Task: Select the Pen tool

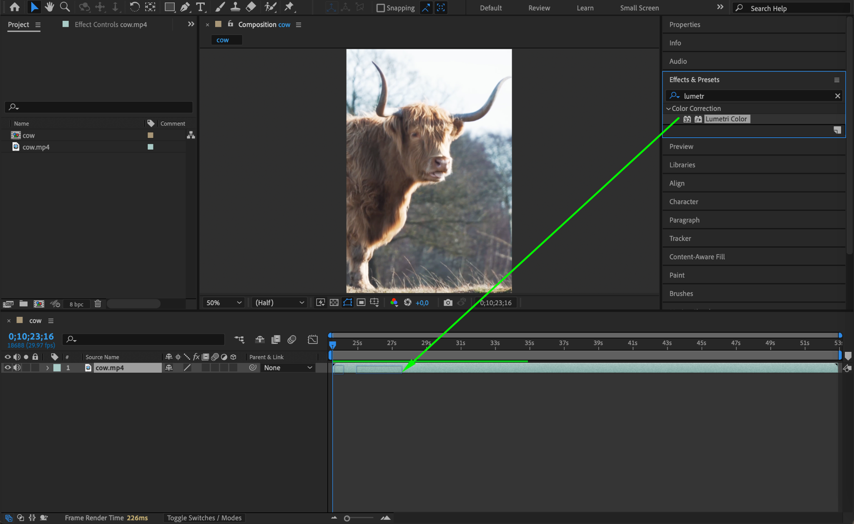Action: pyautogui.click(x=185, y=7)
